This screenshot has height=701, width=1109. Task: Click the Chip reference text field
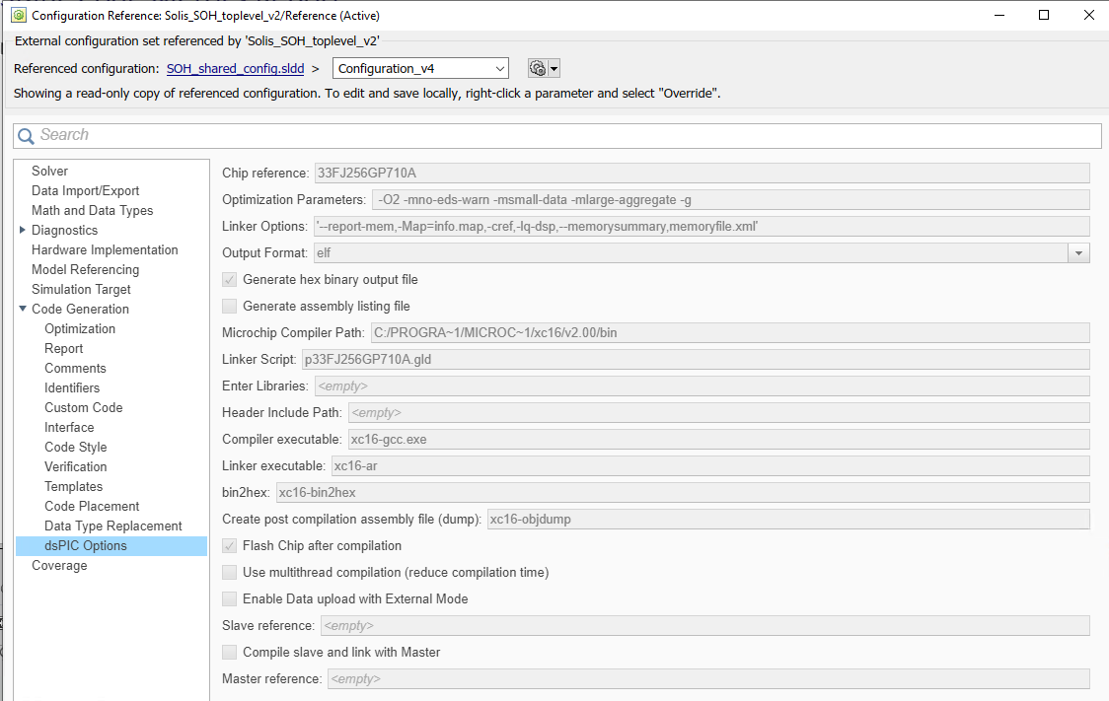click(701, 174)
